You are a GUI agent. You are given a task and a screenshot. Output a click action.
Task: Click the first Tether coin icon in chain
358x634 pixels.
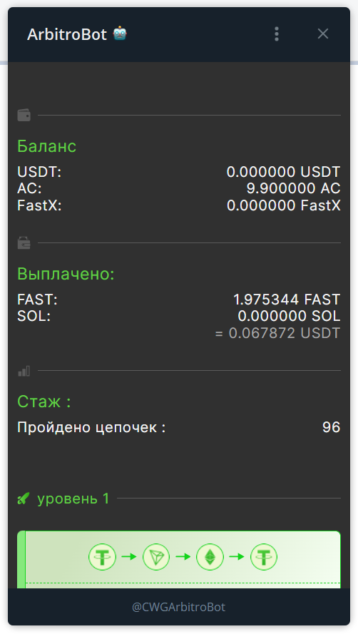[103, 557]
